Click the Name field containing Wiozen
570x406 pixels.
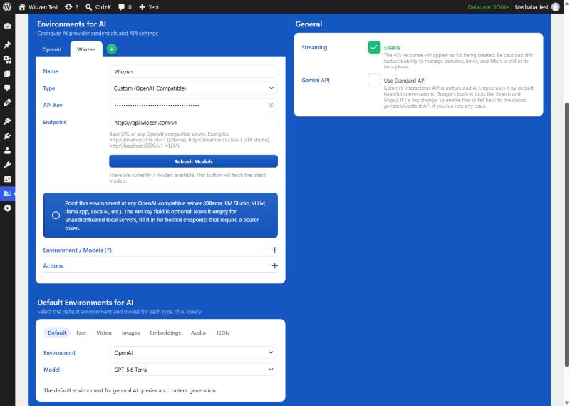point(193,71)
